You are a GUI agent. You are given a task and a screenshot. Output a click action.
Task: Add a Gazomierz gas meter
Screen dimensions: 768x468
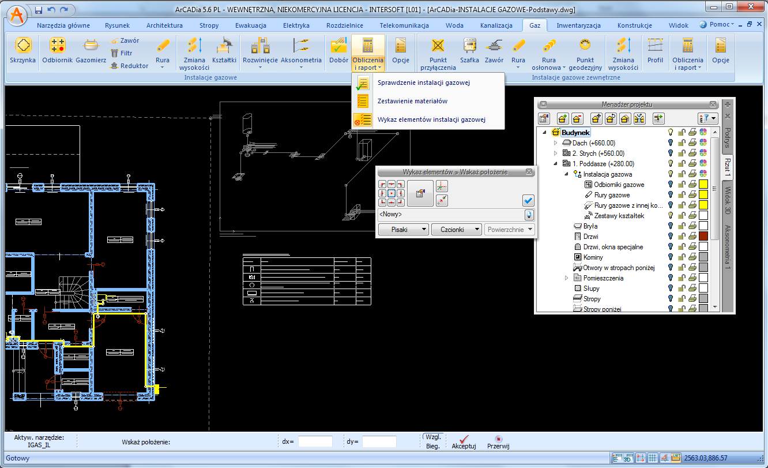[x=91, y=51]
